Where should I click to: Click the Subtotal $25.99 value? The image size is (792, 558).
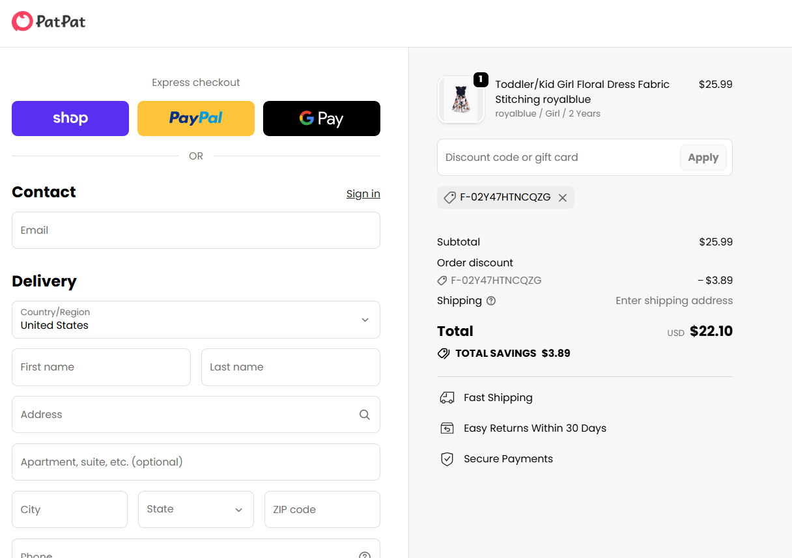716,242
